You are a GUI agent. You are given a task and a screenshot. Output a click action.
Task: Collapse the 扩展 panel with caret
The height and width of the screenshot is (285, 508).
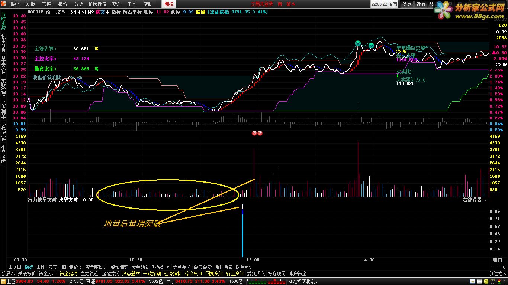pyautogui.click(x=8, y=273)
